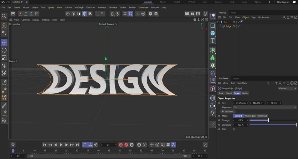The width and height of the screenshot is (298, 159).
Task: Click the Fit to Parent button
Action: [x=228, y=111]
